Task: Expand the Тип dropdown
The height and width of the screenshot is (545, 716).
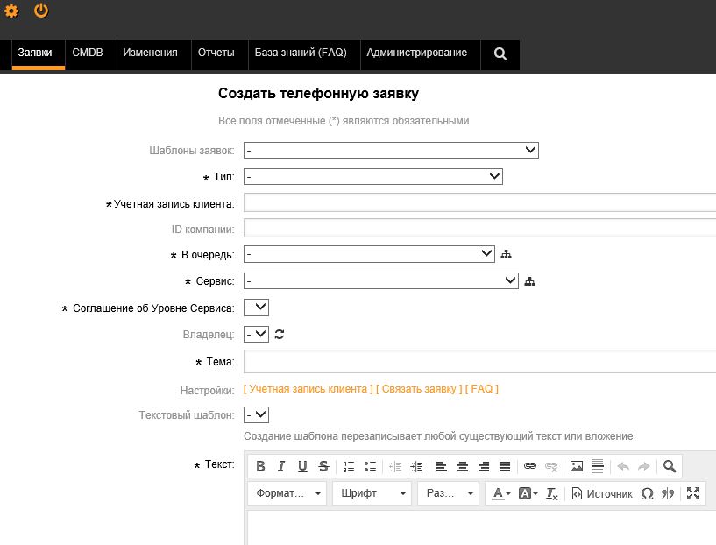Action: tap(373, 177)
